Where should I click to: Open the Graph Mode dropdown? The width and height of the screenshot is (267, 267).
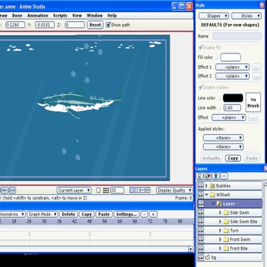tap(42, 214)
